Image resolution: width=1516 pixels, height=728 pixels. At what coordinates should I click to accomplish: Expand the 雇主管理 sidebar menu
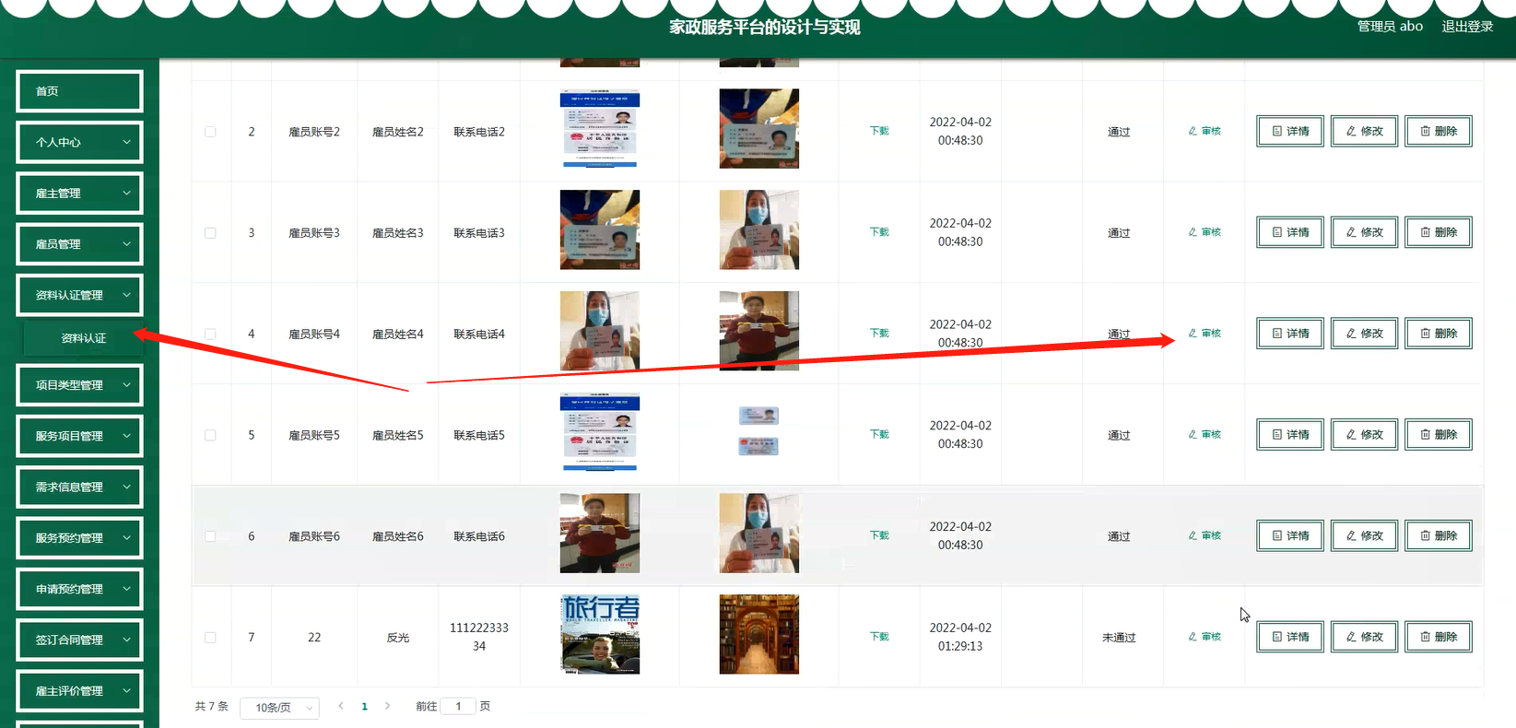[x=79, y=194]
